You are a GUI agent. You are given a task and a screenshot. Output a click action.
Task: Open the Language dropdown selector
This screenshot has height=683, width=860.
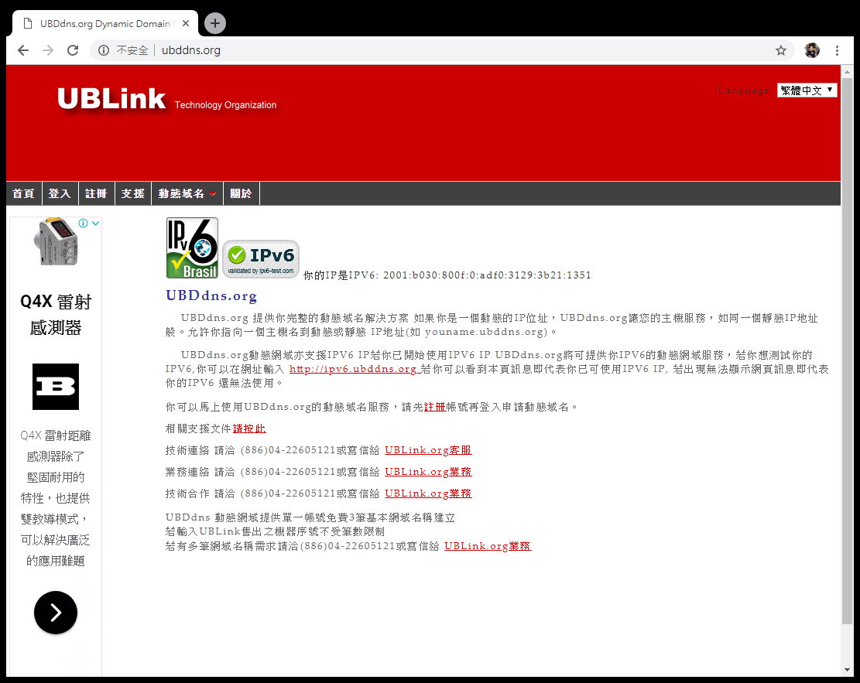807,90
